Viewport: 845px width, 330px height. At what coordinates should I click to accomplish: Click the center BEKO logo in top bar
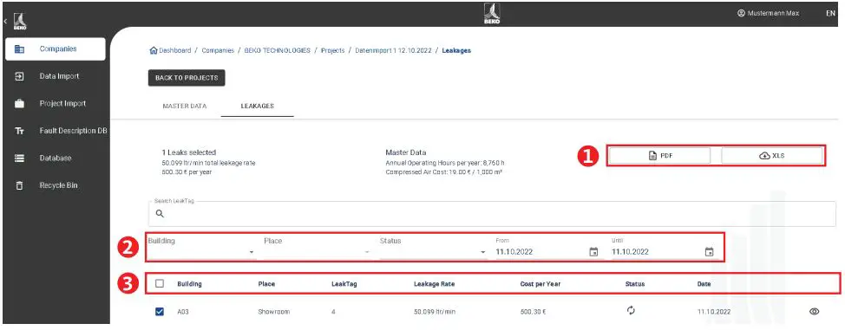(x=492, y=14)
